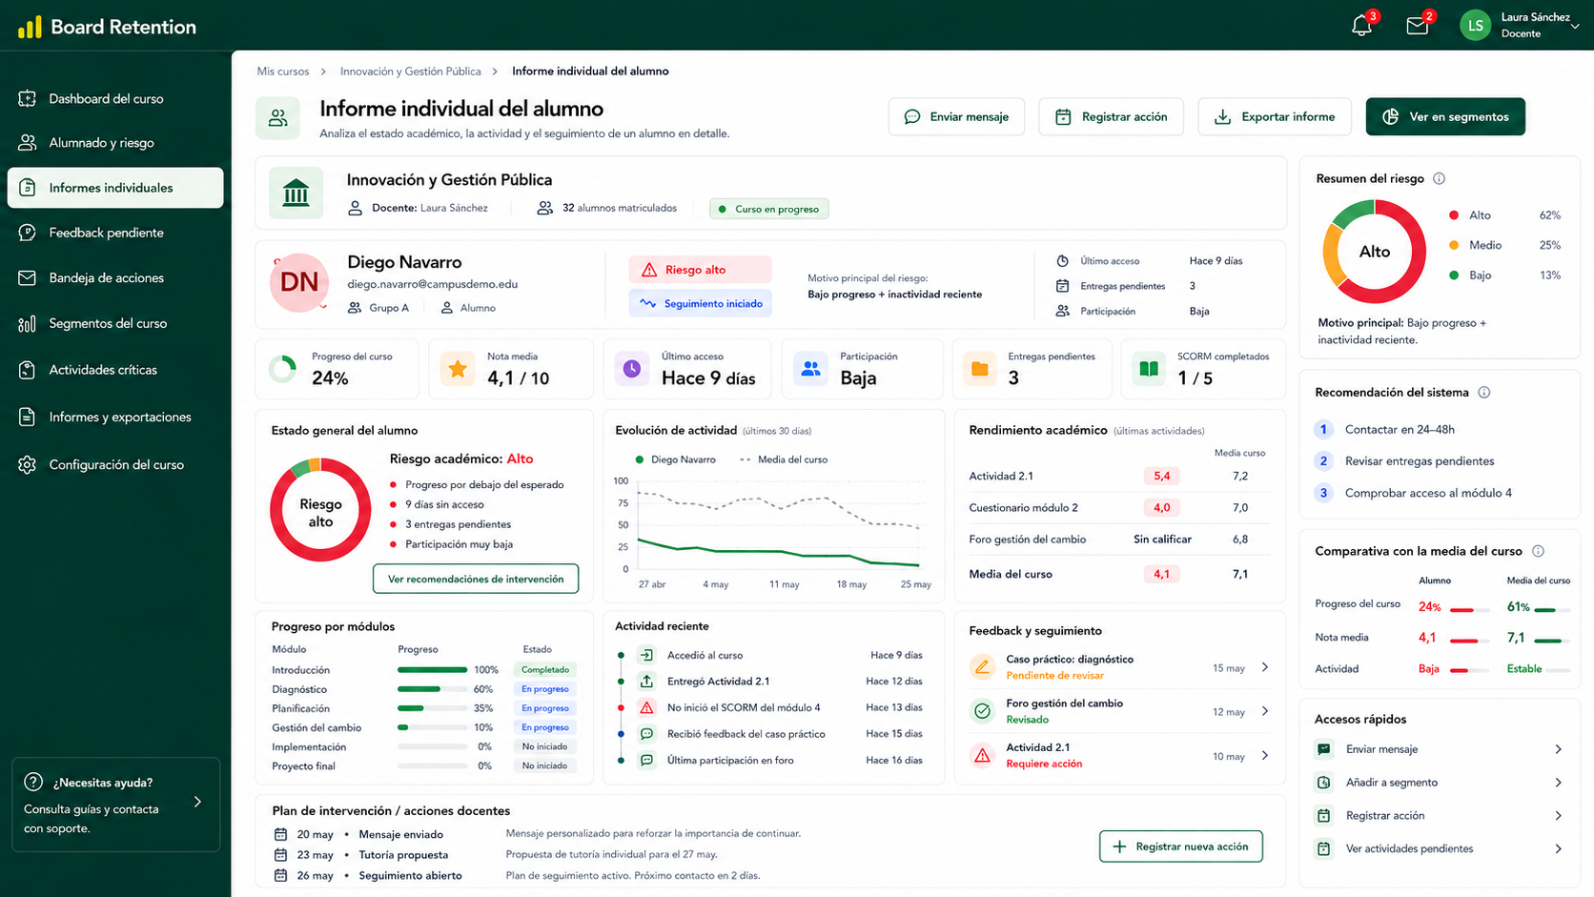Click the Caso práctico pencil icon

click(x=982, y=667)
